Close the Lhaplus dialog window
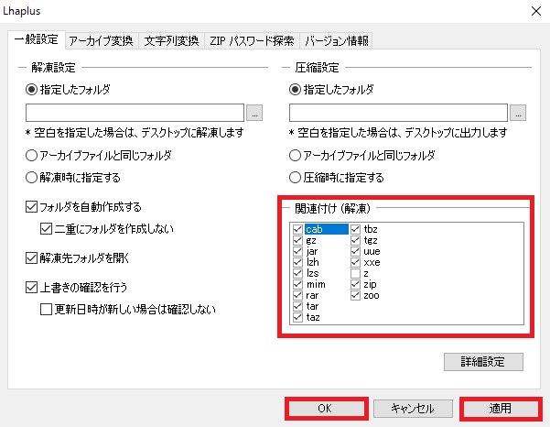 (536, 11)
